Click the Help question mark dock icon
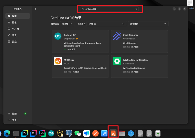Viewport: 195px width, 138px height. pyautogui.click(x=131, y=133)
